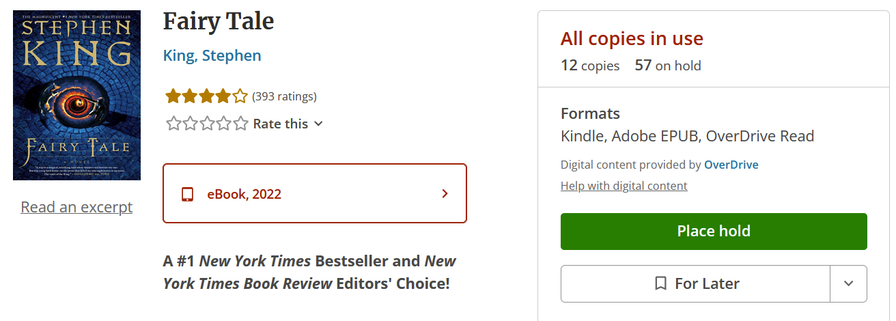This screenshot has height=321, width=896.
Task: Open author link King, Stephen
Action: (212, 56)
